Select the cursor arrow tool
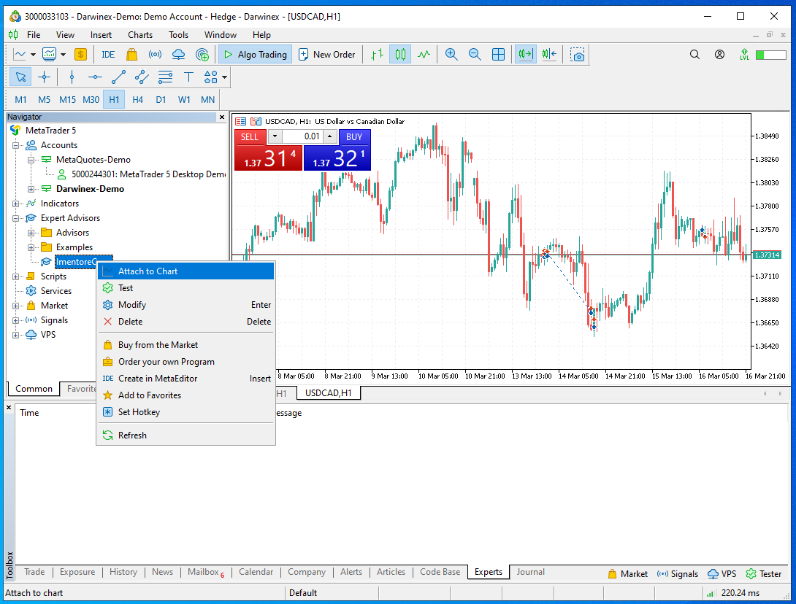 pyautogui.click(x=20, y=77)
